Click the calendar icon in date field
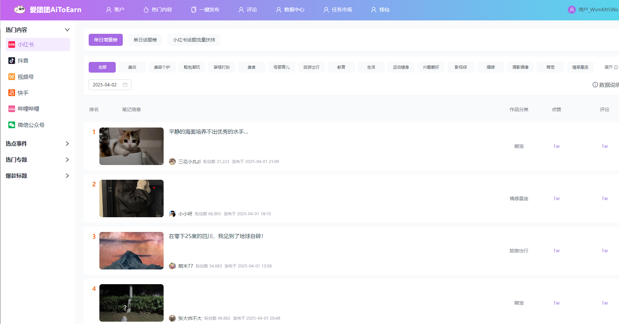 (125, 85)
